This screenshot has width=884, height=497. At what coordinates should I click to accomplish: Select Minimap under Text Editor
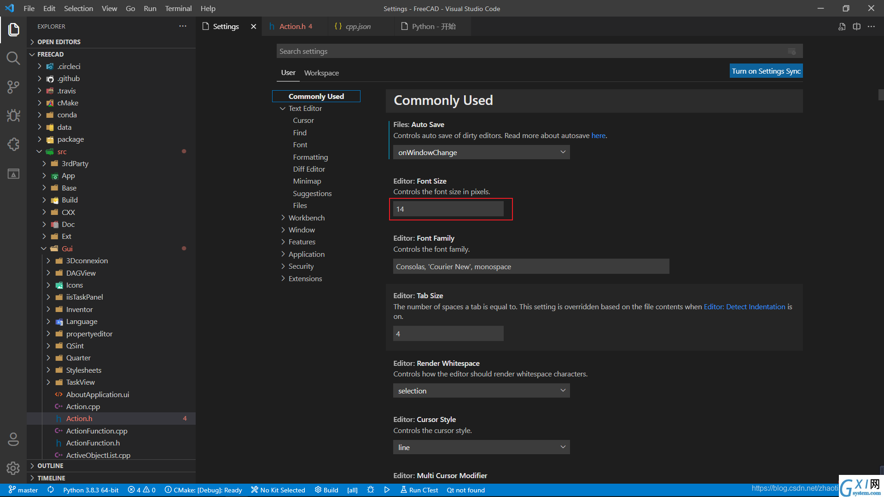coord(307,181)
